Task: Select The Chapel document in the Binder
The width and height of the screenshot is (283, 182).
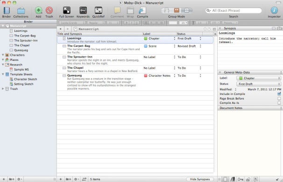Action: pos(22,45)
